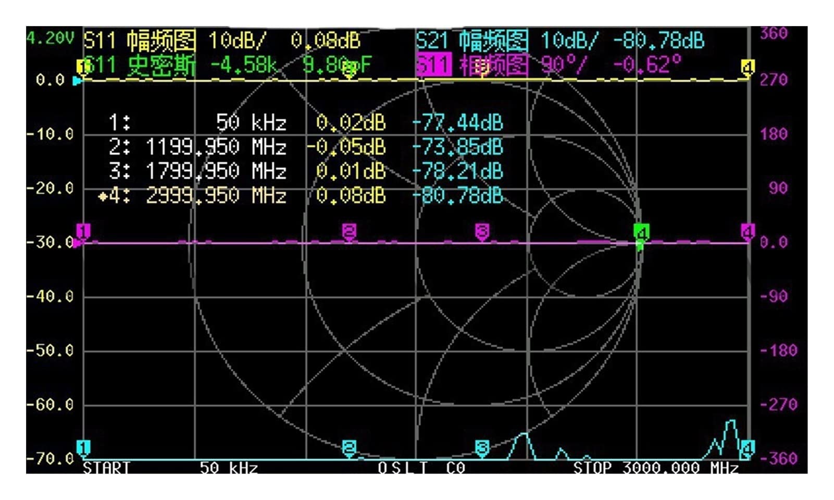The height and width of the screenshot is (500, 834).
Task: Tap the -30.0 left axis label
Action: pos(50,242)
